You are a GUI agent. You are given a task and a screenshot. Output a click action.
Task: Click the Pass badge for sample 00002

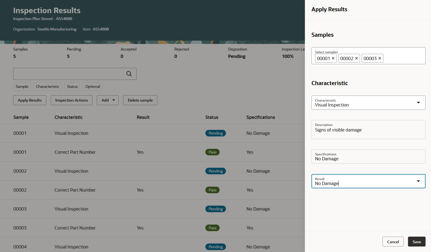point(212,190)
